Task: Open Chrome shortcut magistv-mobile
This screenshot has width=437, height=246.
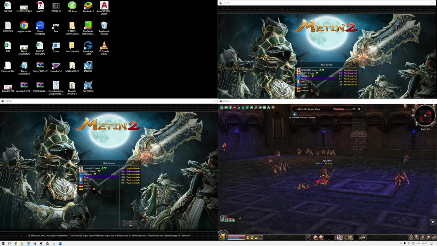Action: tap(24, 27)
